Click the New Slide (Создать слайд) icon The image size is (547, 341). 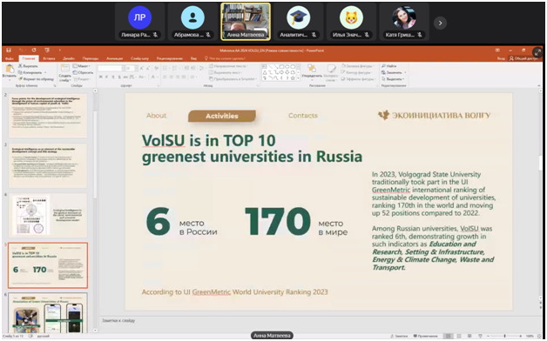point(64,68)
